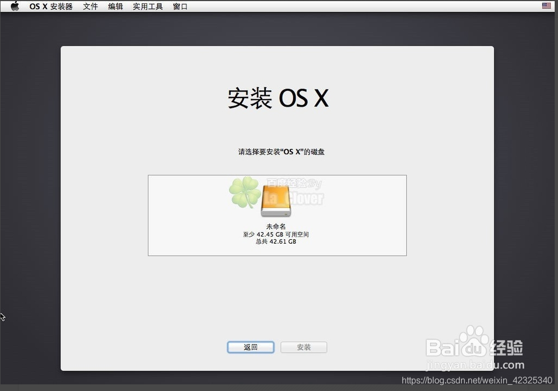
Task: Select the 未命名 hard disk icon
Action: [276, 201]
